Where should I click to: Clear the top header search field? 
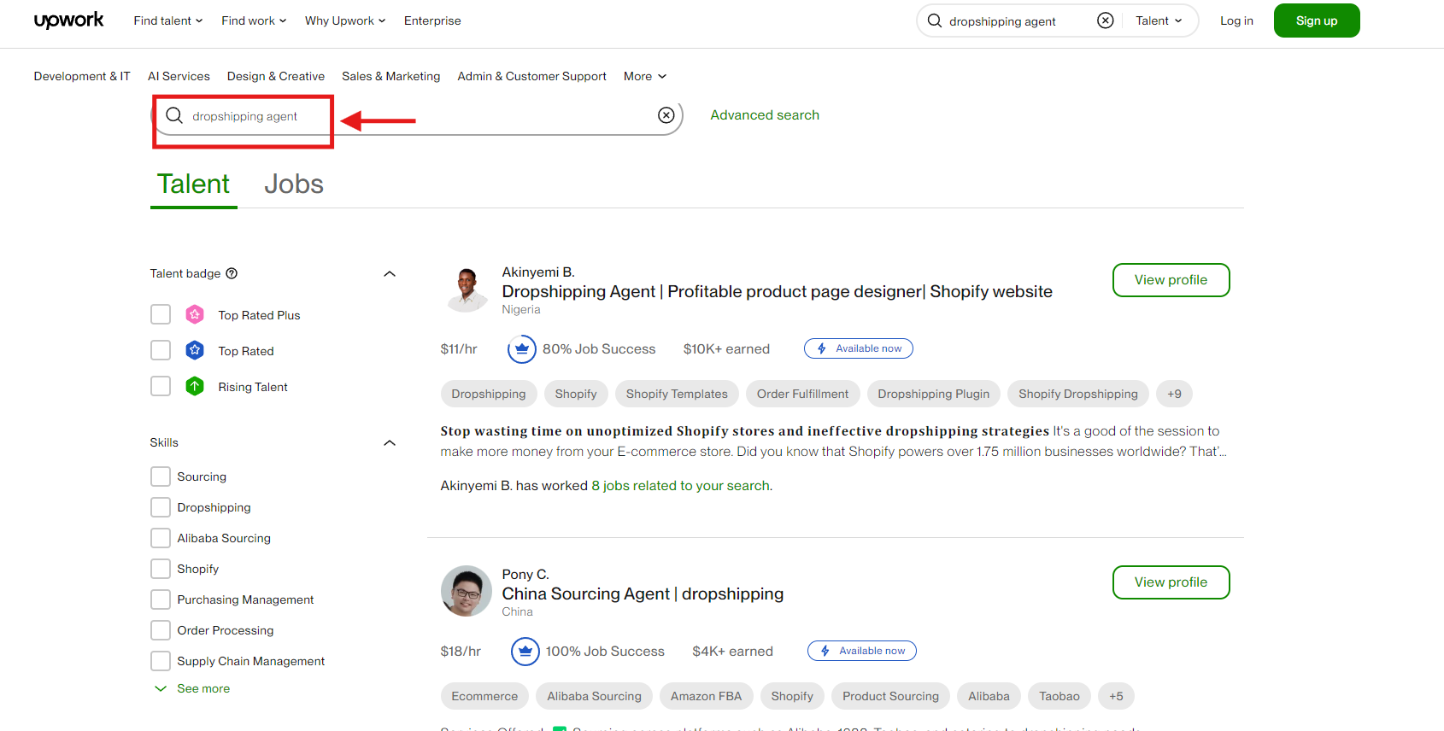click(1106, 20)
